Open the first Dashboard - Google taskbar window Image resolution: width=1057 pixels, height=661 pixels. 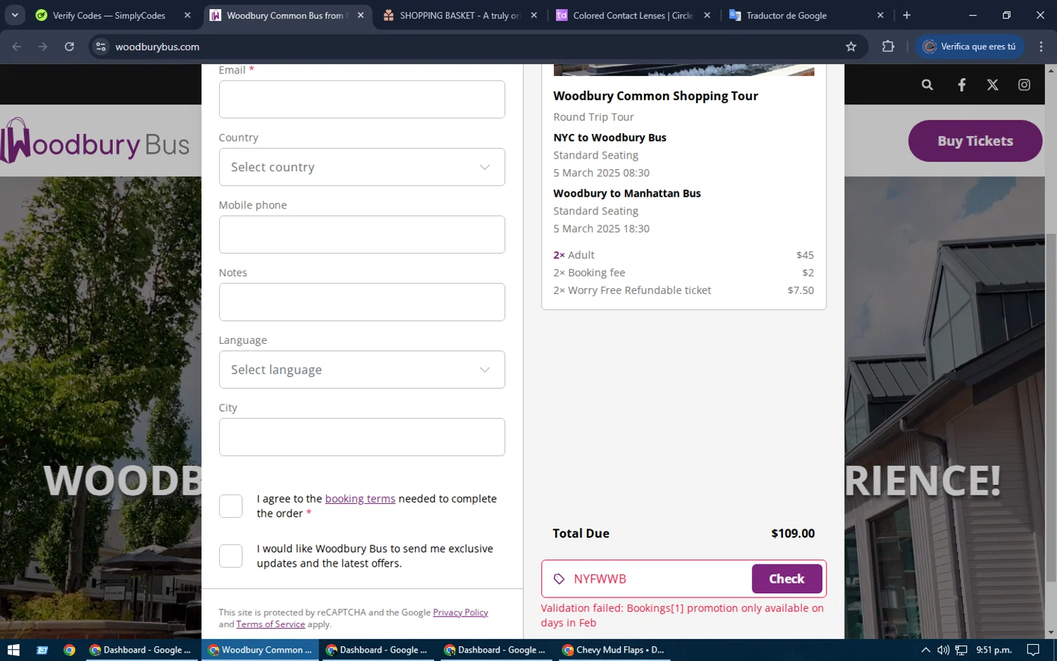pyautogui.click(x=140, y=650)
